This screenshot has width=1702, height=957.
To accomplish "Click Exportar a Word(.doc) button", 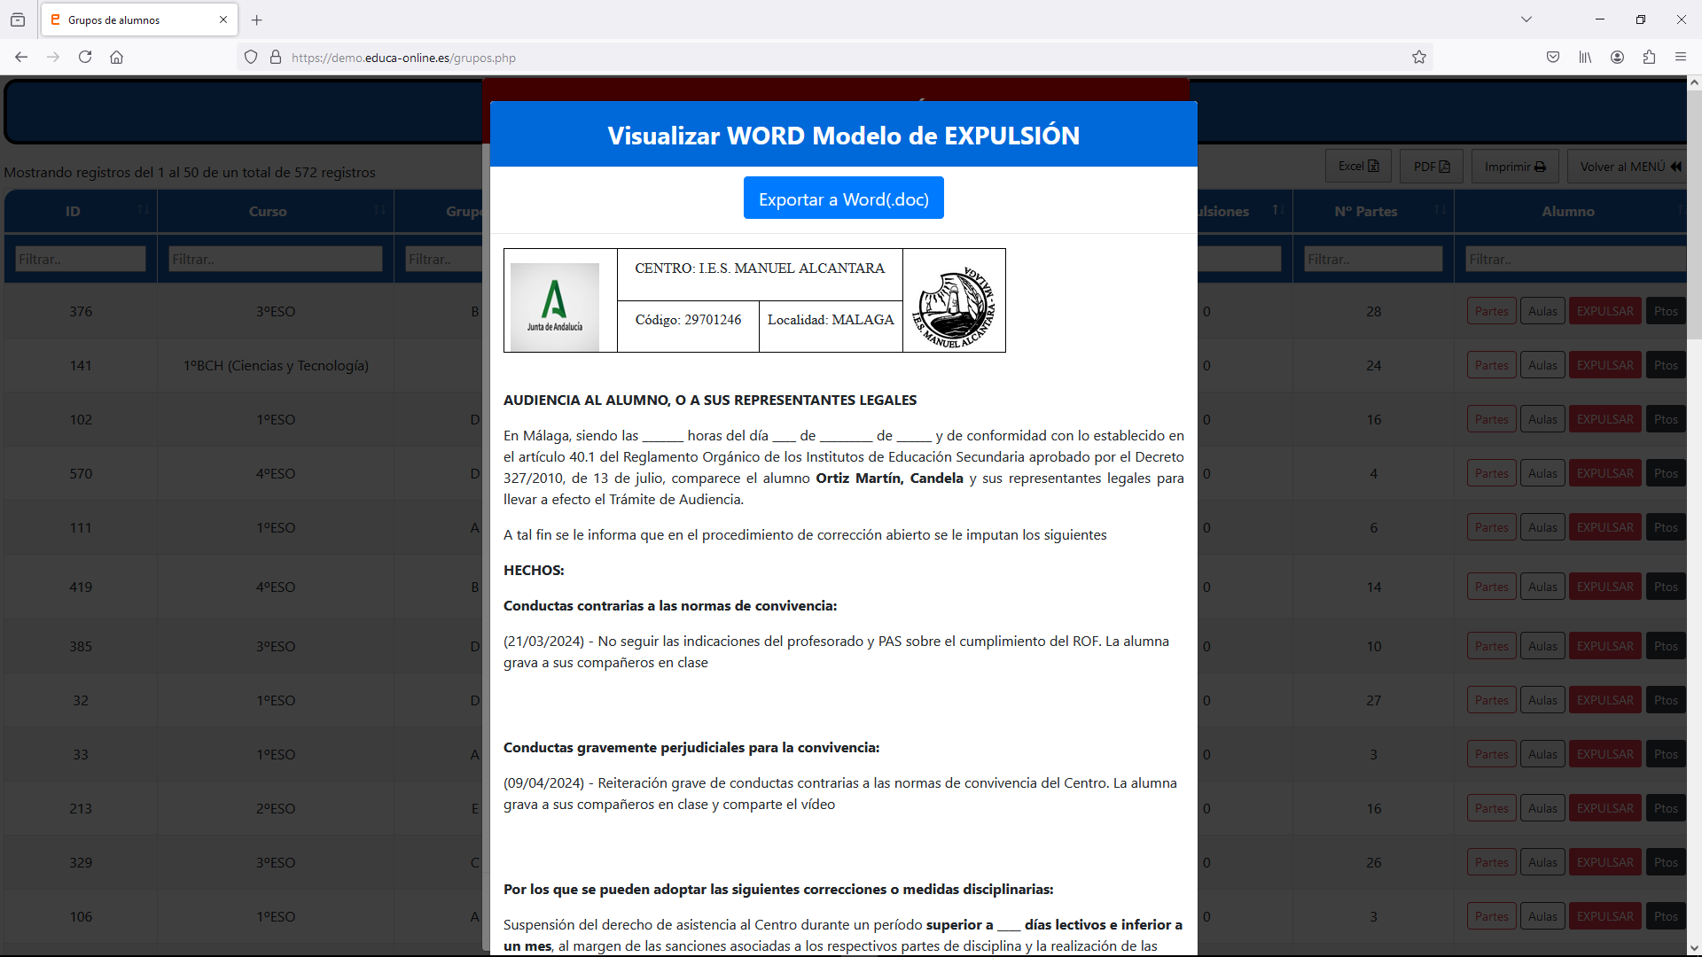I will pyautogui.click(x=843, y=198).
